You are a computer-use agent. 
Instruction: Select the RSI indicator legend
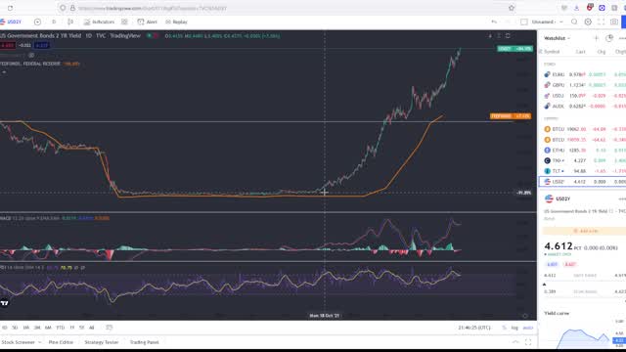click(43, 268)
